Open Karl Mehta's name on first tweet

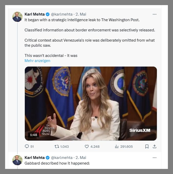[x=35, y=14]
